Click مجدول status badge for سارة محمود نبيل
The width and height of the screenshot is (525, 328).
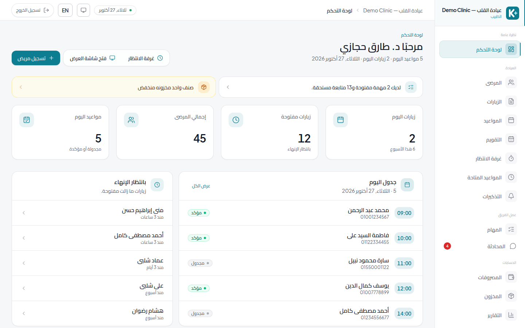(x=200, y=263)
